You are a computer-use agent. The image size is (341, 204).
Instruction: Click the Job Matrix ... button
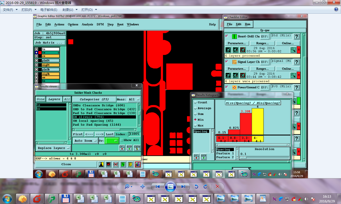(x=50, y=42)
